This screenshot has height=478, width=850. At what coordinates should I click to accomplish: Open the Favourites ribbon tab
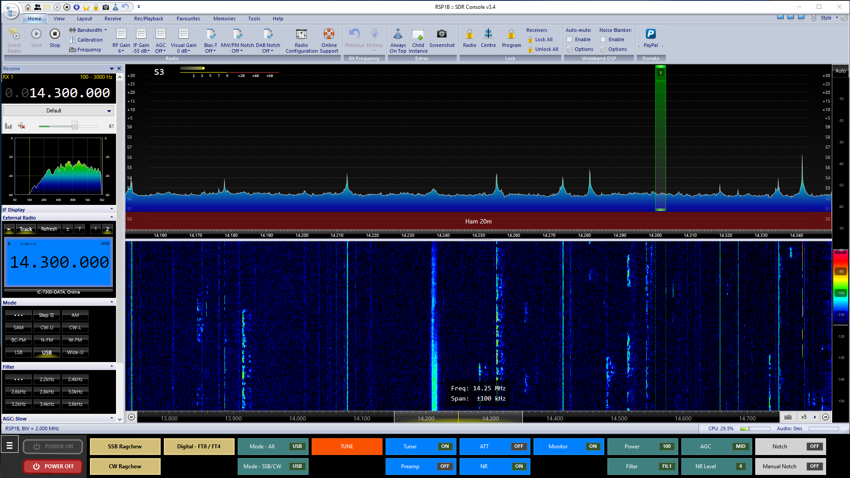188,19
